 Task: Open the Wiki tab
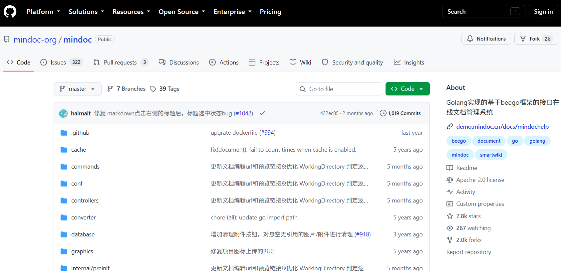tap(300, 62)
